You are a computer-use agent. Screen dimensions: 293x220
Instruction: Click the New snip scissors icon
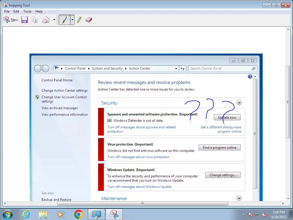click(x=7, y=20)
